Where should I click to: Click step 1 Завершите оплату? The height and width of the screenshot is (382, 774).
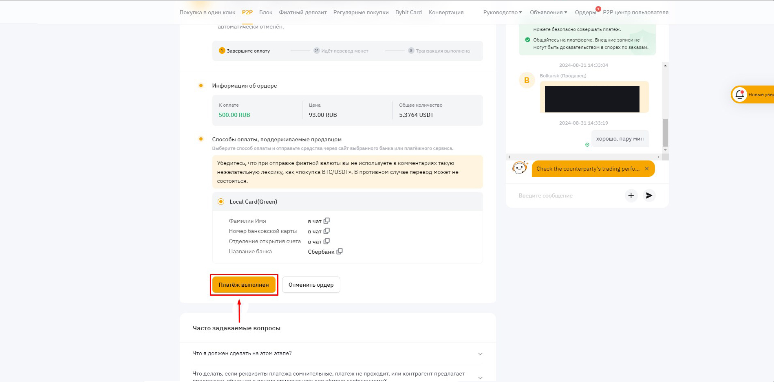(x=245, y=51)
